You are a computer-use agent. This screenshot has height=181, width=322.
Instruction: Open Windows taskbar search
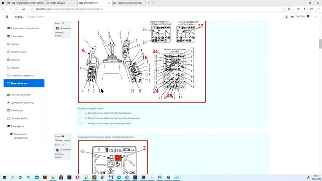(x=12, y=177)
